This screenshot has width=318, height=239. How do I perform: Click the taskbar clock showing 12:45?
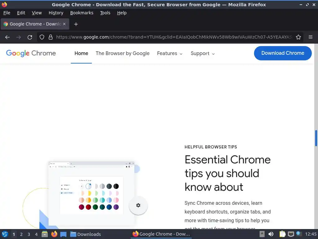pyautogui.click(x=311, y=234)
